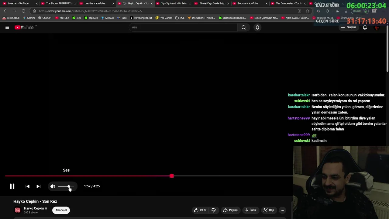Open the MissXss bookmark
Viewport: 389px width, 219px height.
point(107,18)
